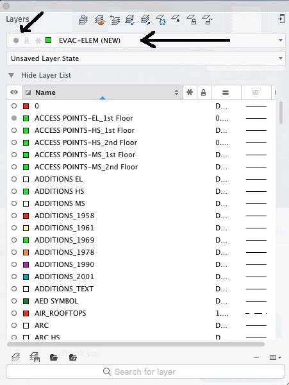Screen dimensions: 289x385
Task: Click the Freeze column header snowflake
Action: [190, 92]
